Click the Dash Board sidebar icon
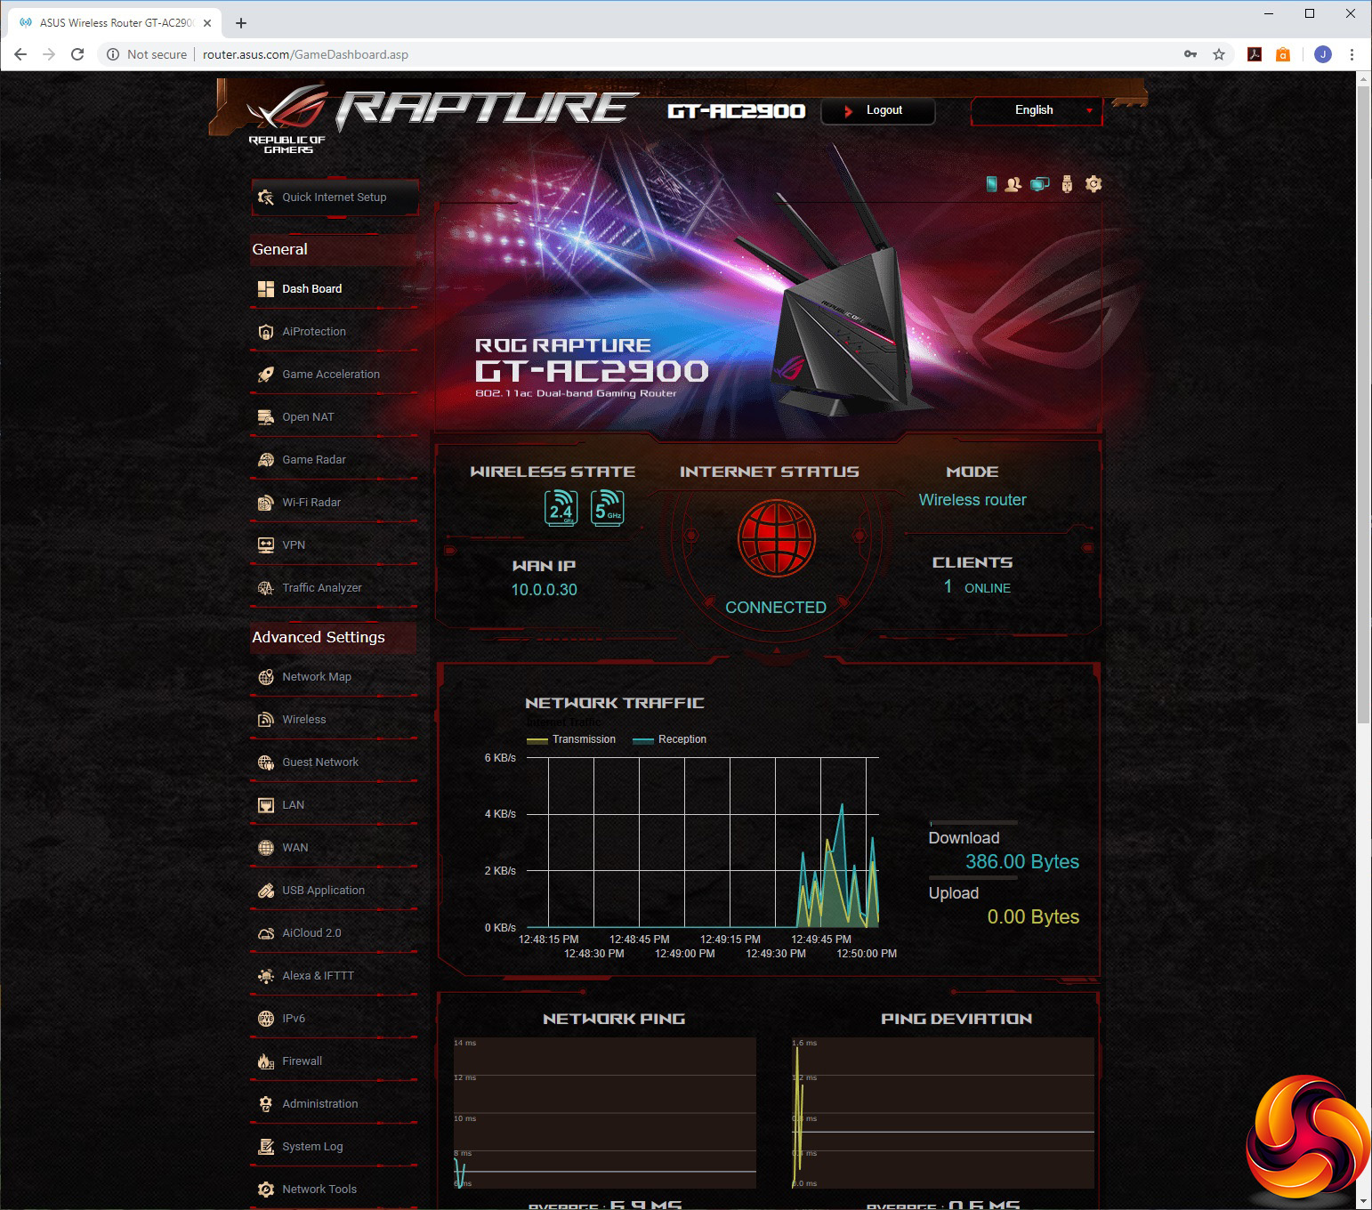The width and height of the screenshot is (1372, 1210). tap(266, 289)
